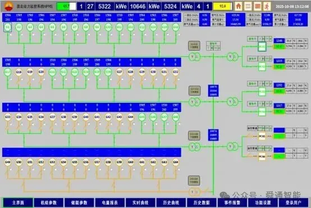Toggle breaker below generator G27
Screen dimensions: 311x208
tap(119, 82)
